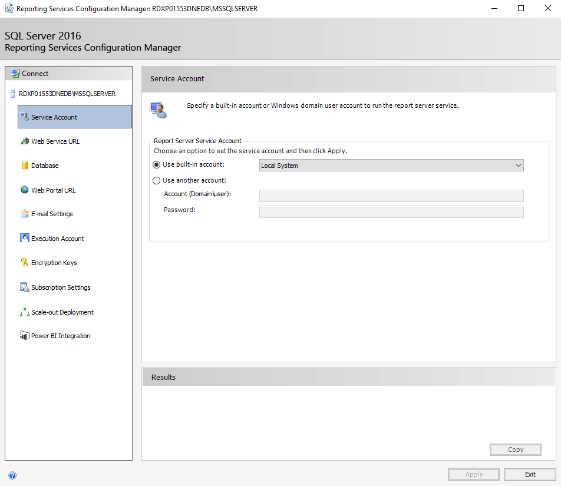
Task: Click the Service Account header user icon
Action: click(x=159, y=110)
